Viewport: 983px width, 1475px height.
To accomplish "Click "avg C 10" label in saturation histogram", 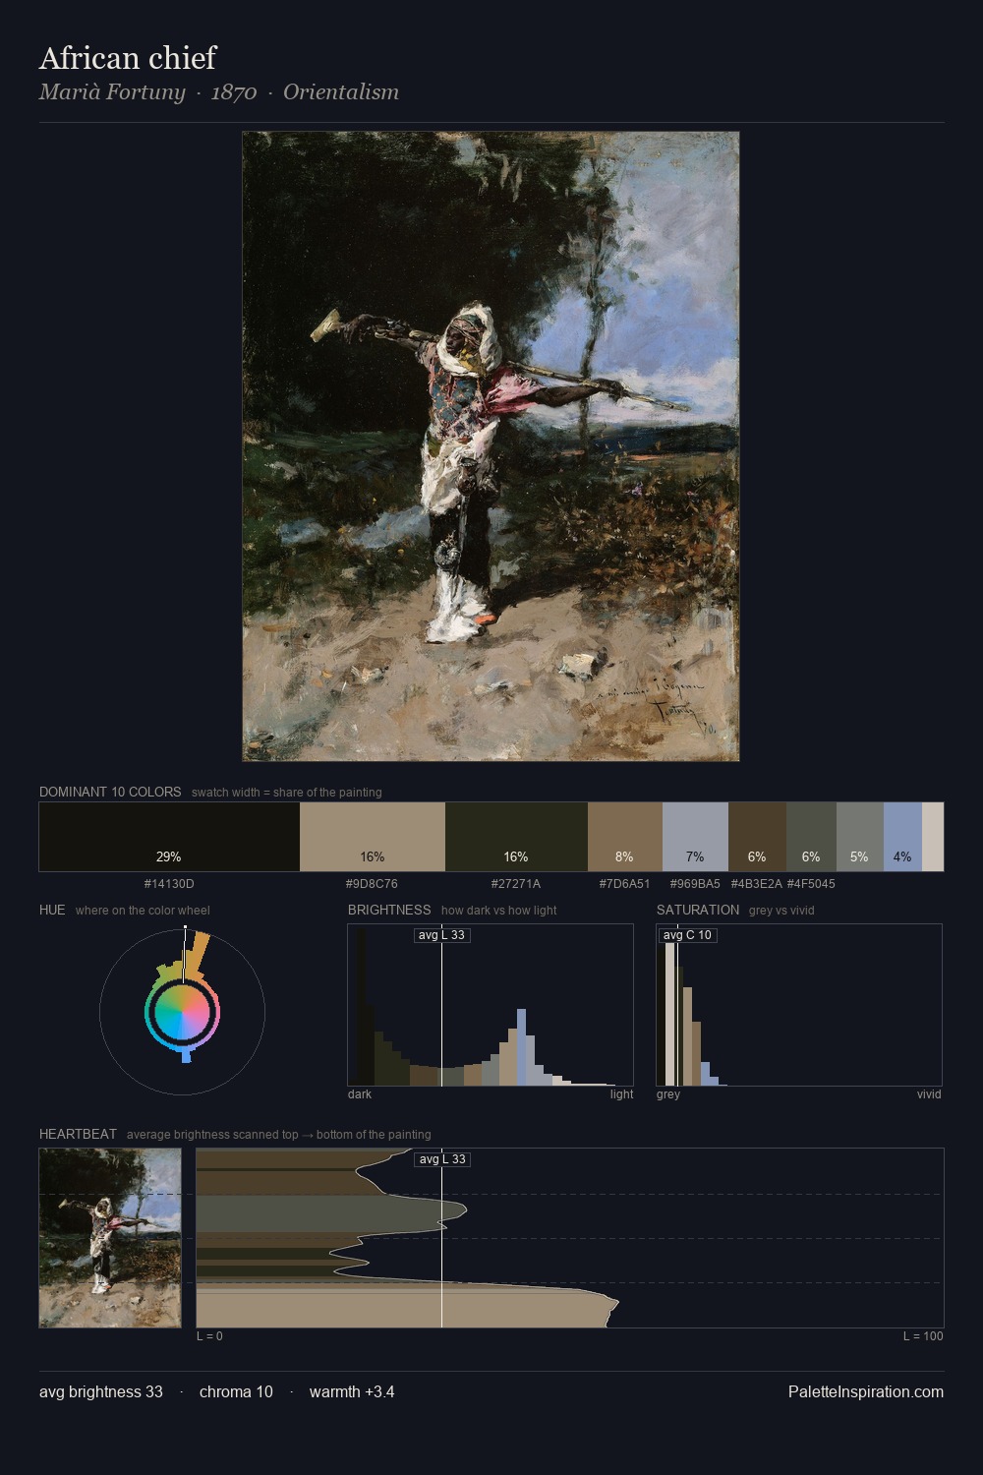I will coord(687,935).
